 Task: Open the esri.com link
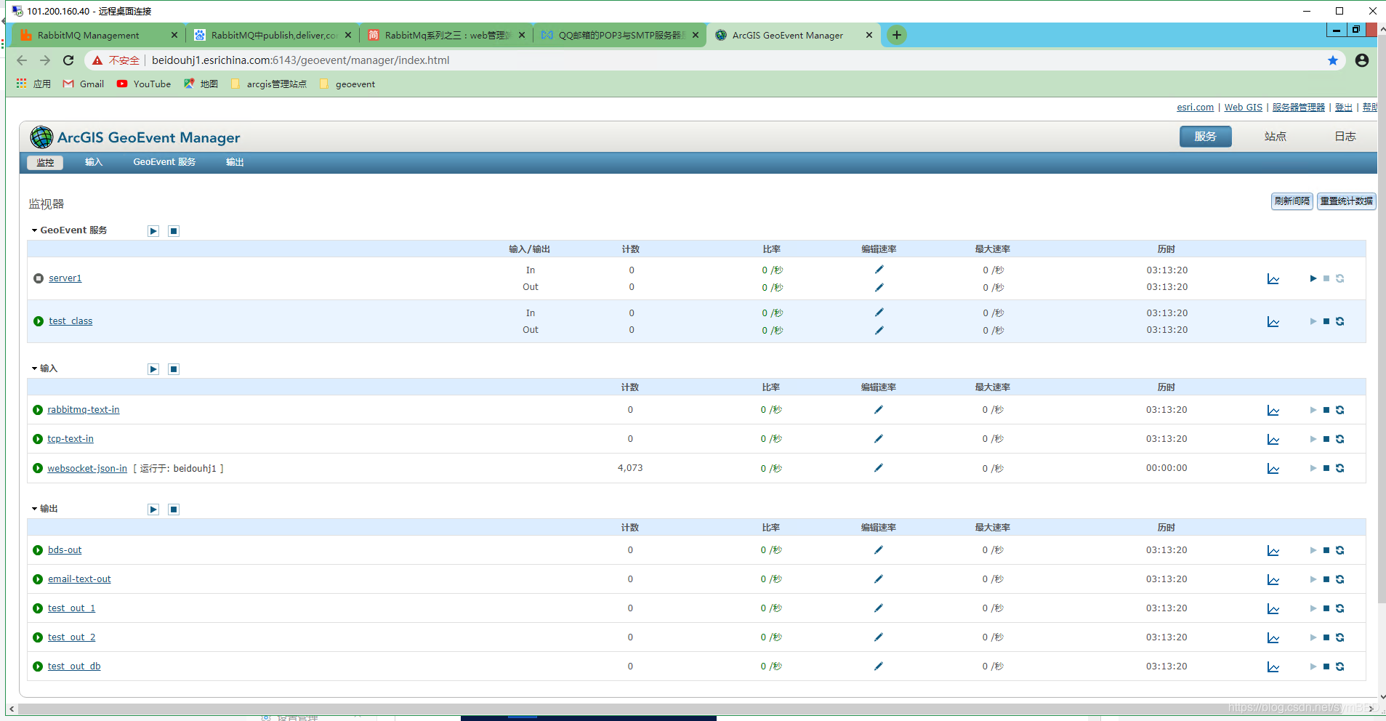(1195, 108)
